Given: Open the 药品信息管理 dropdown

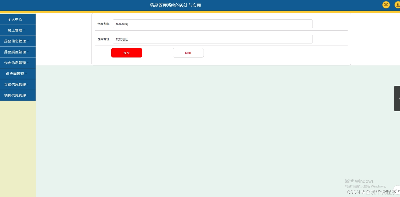Looking at the screenshot, I should (x=18, y=41).
